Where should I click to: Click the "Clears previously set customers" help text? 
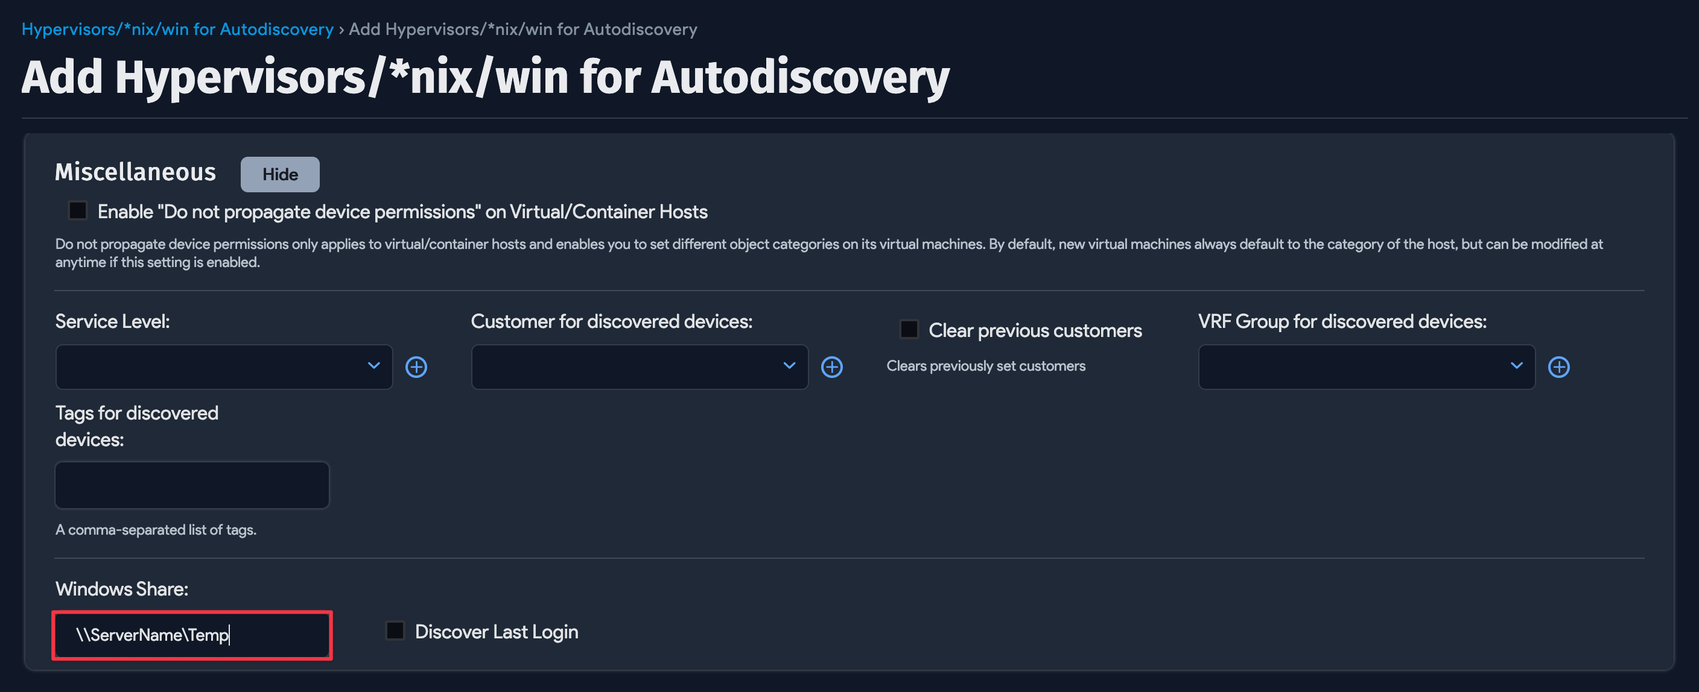tap(985, 366)
